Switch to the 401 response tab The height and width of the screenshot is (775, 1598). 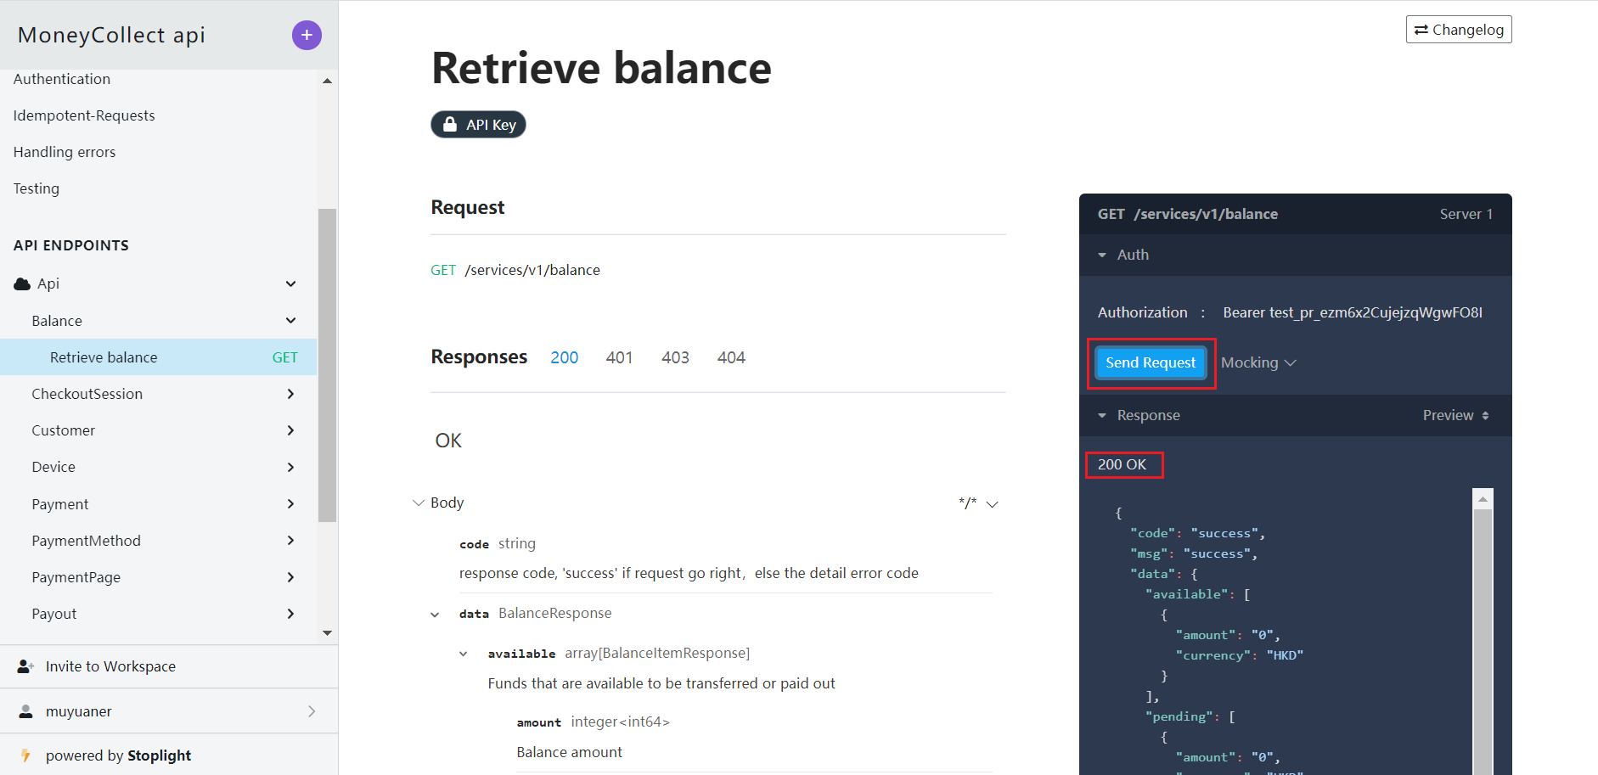pos(619,357)
